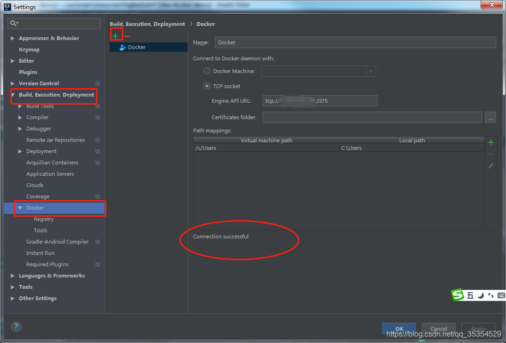Click the Engine API URL field
The height and width of the screenshot is (343, 506).
point(320,101)
